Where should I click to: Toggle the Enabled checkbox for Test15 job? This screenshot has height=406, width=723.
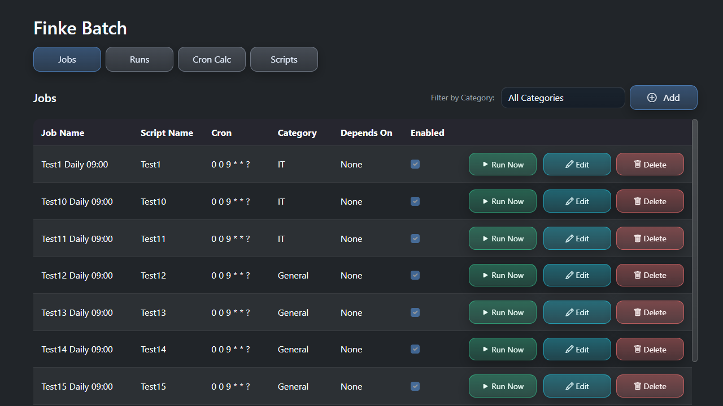coord(415,386)
